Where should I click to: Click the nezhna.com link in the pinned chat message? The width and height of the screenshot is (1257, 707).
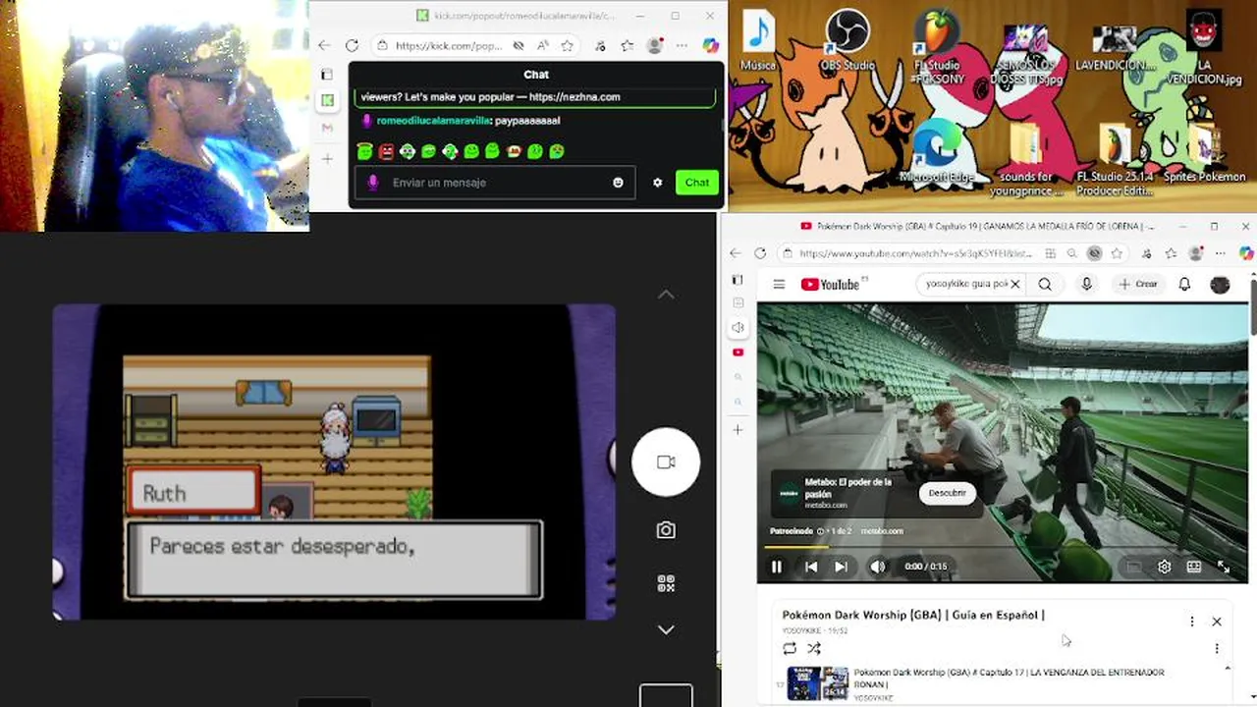tap(574, 96)
